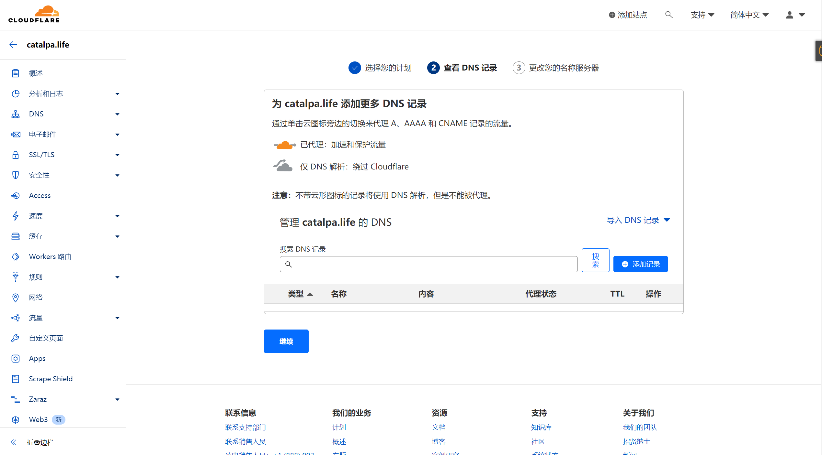Click the 自定义页面 wrench icon
Image resolution: width=822 pixels, height=455 pixels.
(x=15, y=338)
